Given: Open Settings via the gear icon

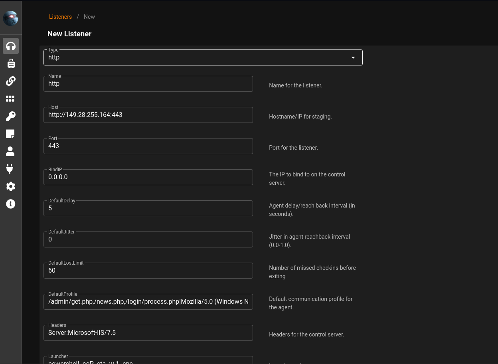Looking at the screenshot, I should [x=11, y=186].
